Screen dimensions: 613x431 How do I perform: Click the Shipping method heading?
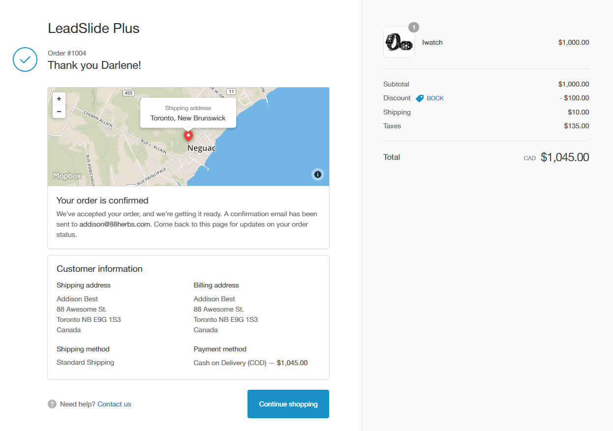83,349
